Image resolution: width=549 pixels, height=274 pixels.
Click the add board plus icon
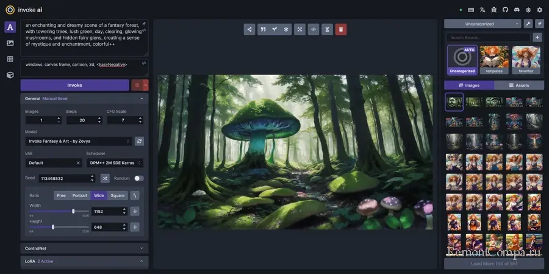[x=537, y=37]
